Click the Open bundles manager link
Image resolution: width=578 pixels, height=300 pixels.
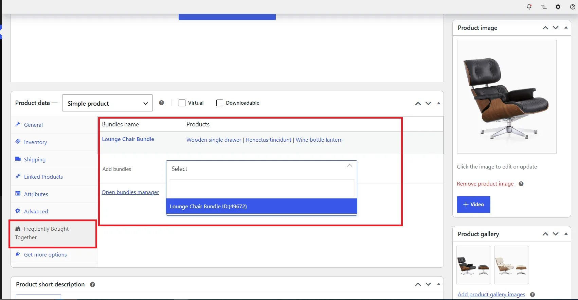pos(130,192)
